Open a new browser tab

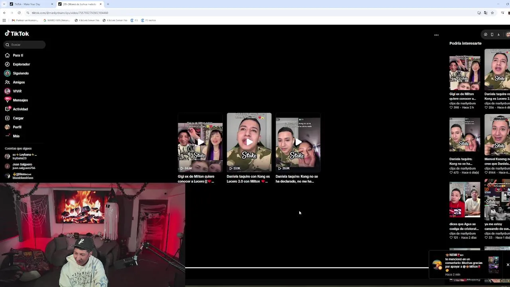(x=108, y=4)
